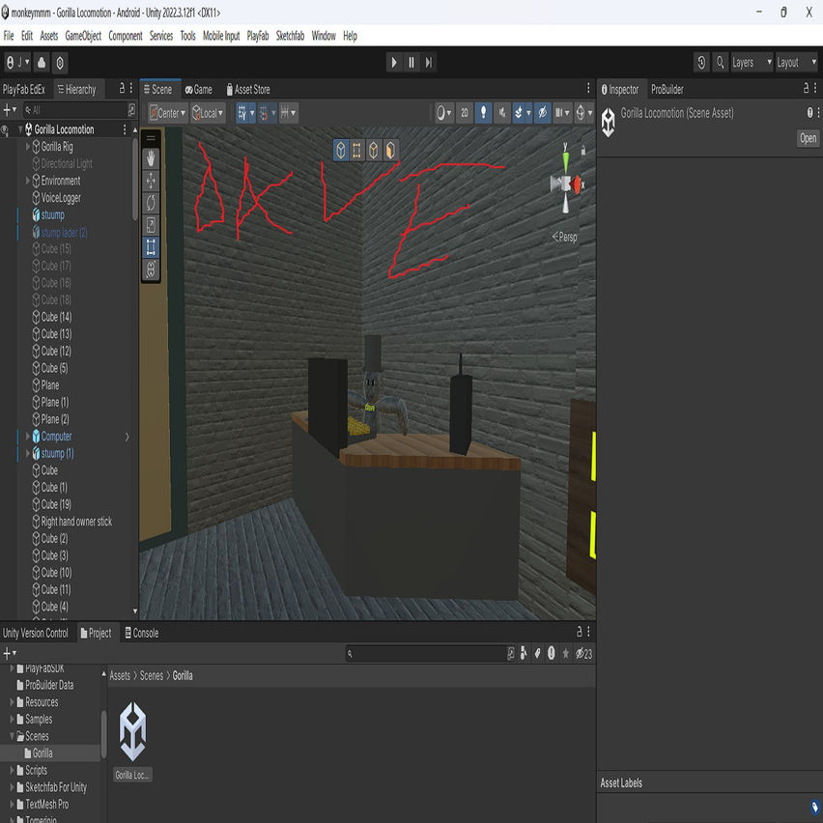Open the Layers dropdown
Screen dimensions: 823x823
click(752, 63)
